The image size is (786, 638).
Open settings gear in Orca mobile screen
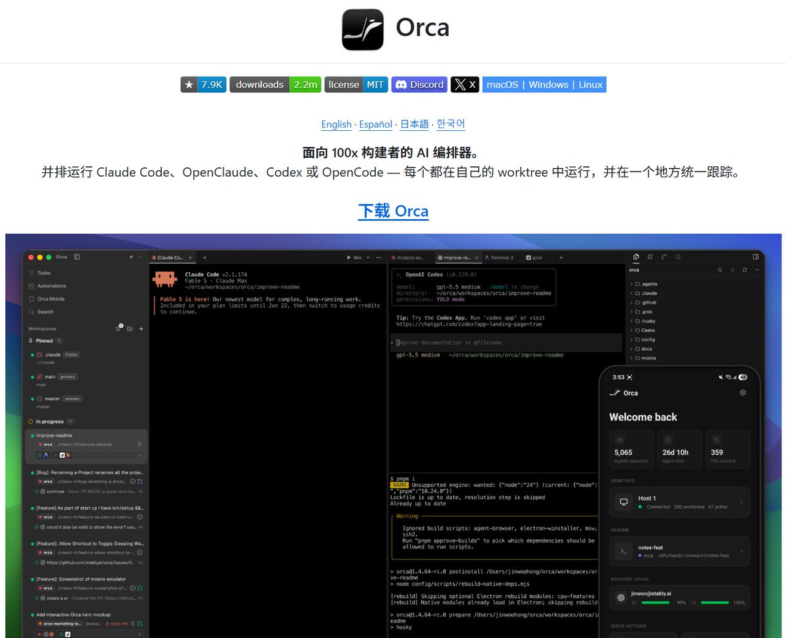click(x=743, y=393)
